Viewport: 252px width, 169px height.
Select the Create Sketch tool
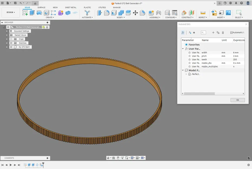pyautogui.click(x=25, y=12)
